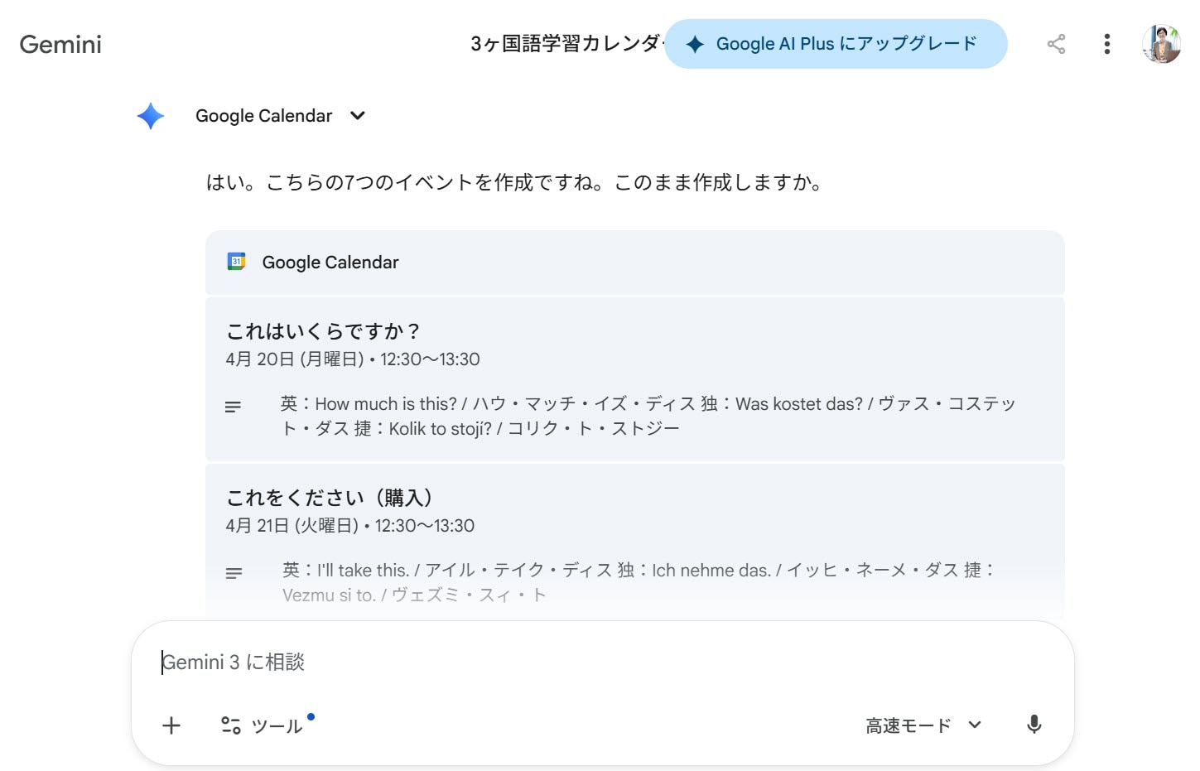Click the blue Gemini sparkle icon
The height and width of the screenshot is (771, 1200).
click(x=151, y=116)
